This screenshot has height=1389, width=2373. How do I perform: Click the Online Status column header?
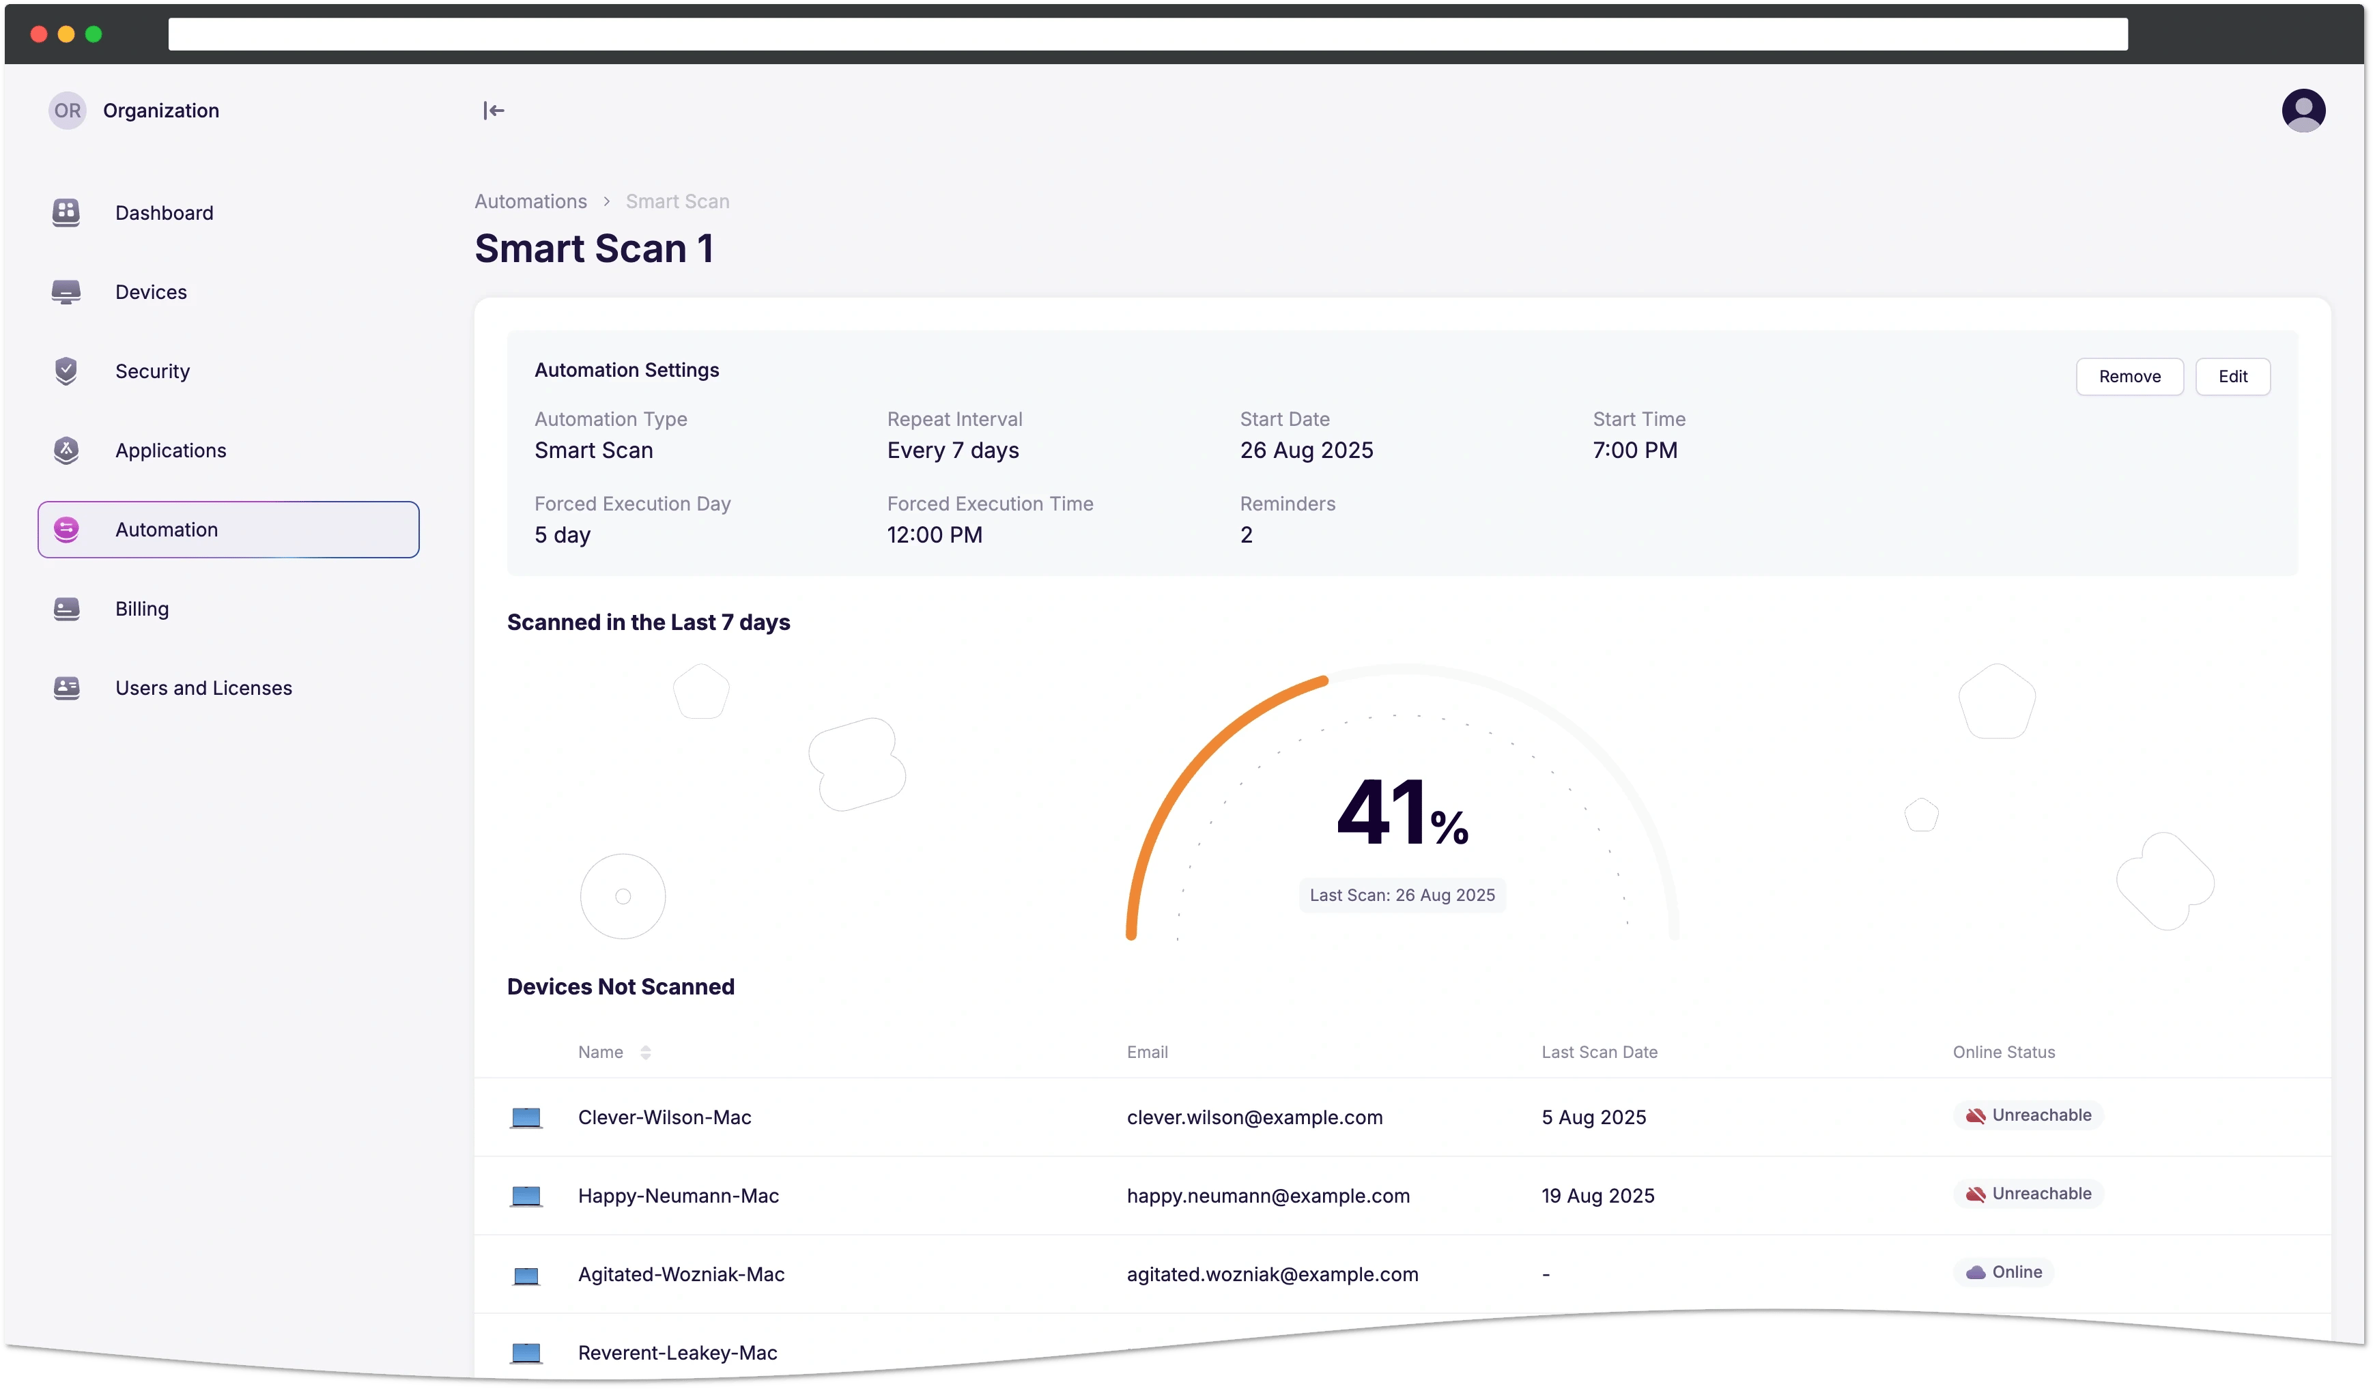pos(2003,1053)
